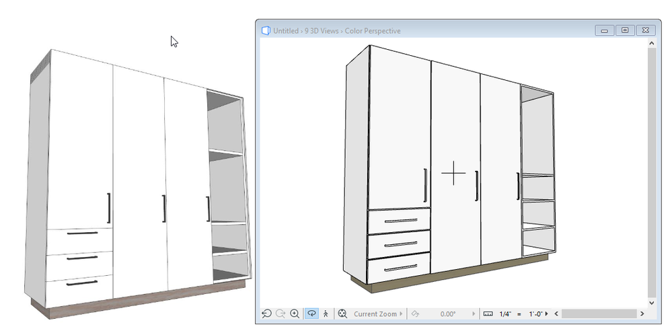Viewport: 672px width, 331px height.
Task: Click the horizontal scrollbar left arrow
Action: pos(556,314)
